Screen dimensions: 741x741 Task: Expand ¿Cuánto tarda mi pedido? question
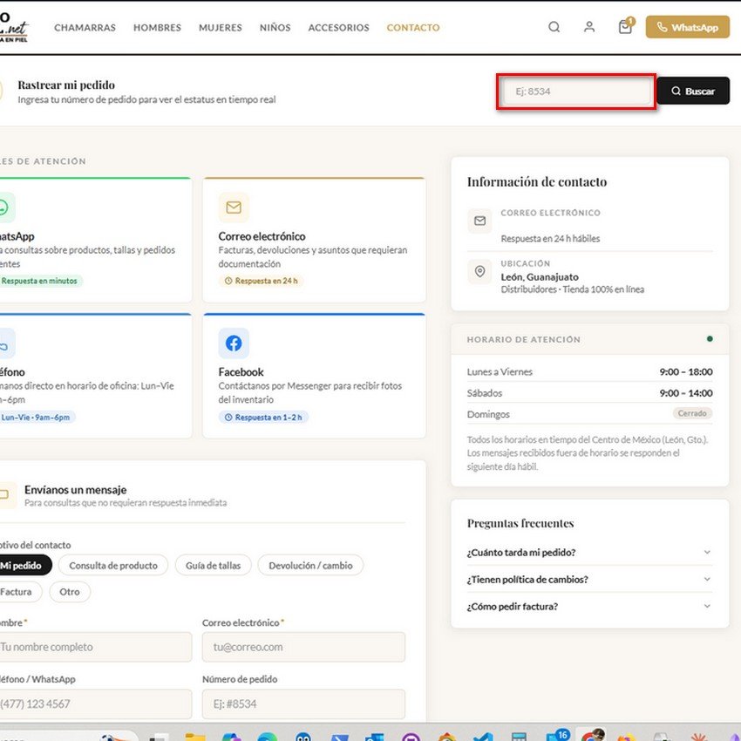588,552
